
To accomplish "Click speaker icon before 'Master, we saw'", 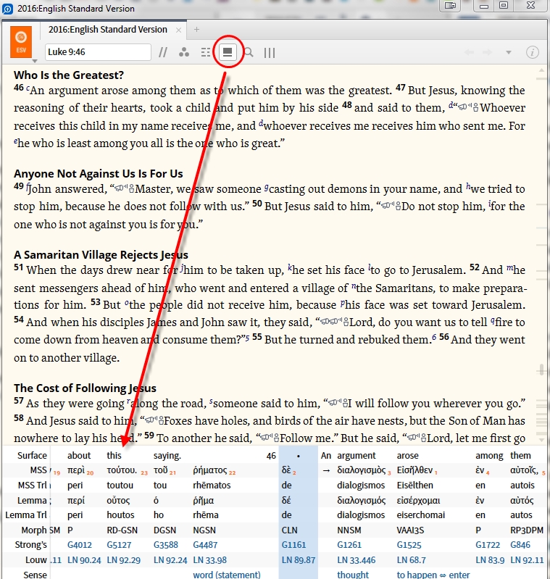I will coord(124,188).
